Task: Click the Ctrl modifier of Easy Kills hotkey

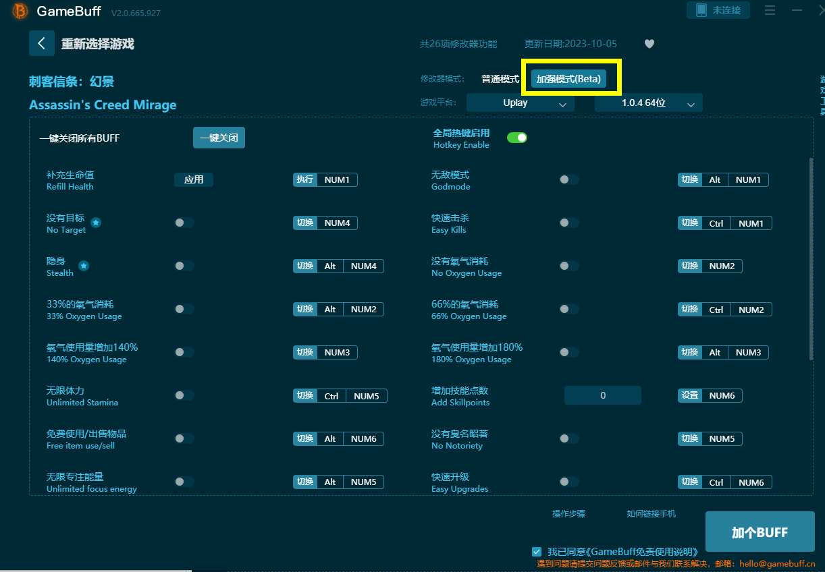Action: pyautogui.click(x=716, y=223)
